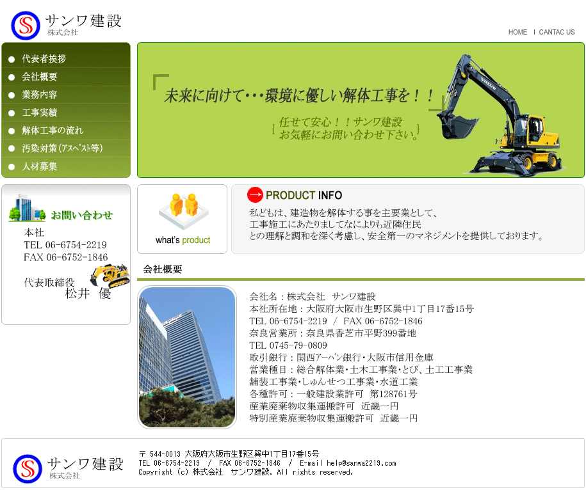The image size is (586, 490).
Task: Open the 代表者挨拶 menu item
Action: [x=44, y=59]
